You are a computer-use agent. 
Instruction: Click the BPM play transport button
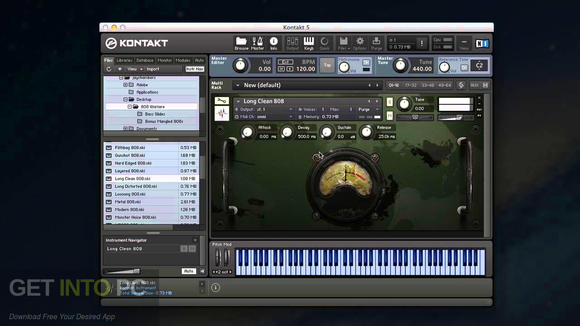pos(289,69)
